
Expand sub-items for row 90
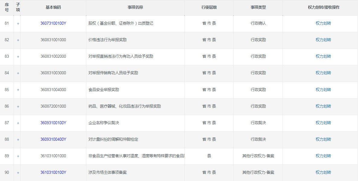(x=18, y=173)
